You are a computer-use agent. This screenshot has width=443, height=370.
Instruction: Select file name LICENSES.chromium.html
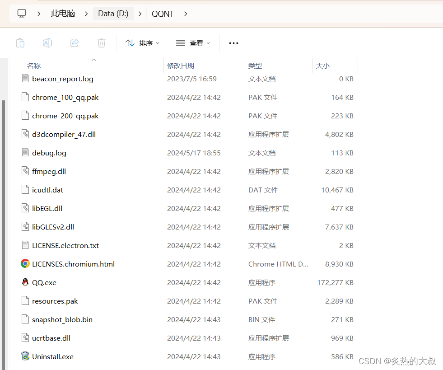coord(74,264)
